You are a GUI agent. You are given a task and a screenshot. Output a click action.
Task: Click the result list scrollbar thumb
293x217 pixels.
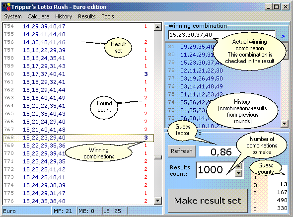[158, 157]
